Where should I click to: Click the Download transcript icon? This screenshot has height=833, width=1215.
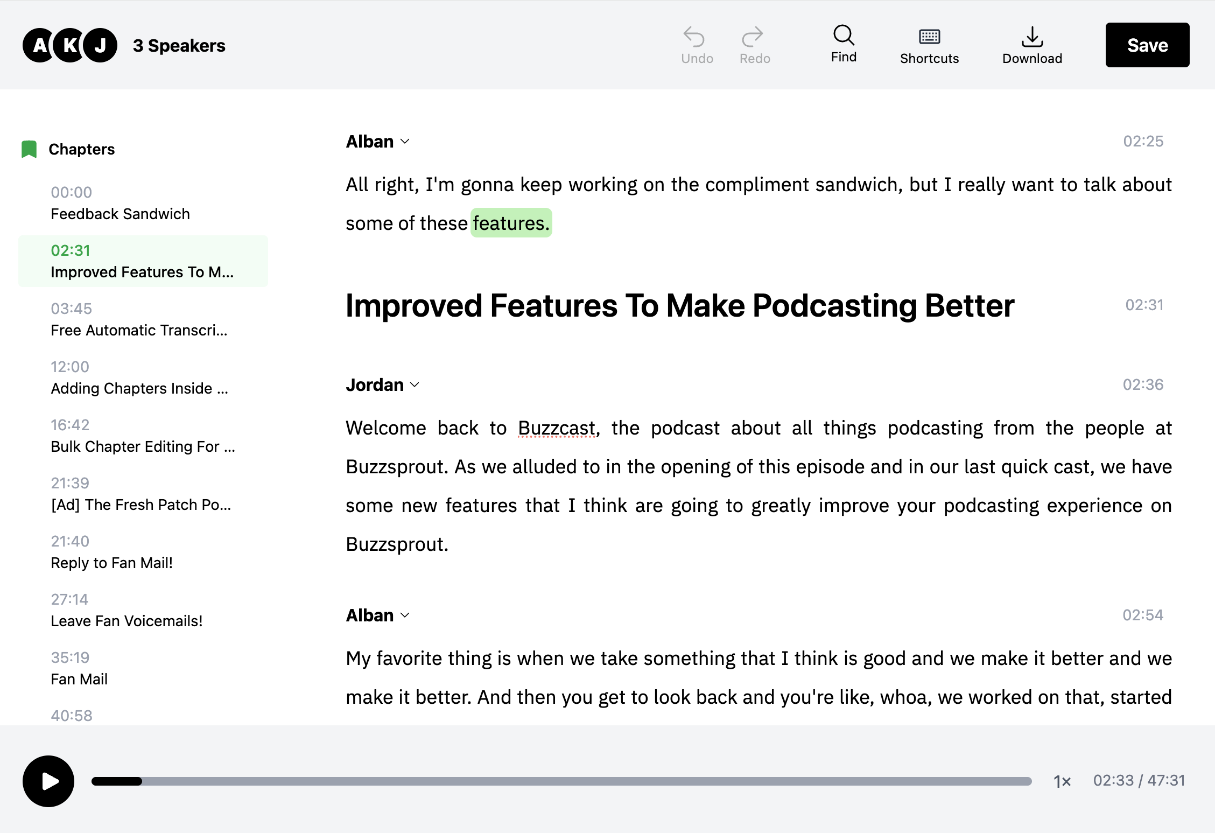[1031, 37]
